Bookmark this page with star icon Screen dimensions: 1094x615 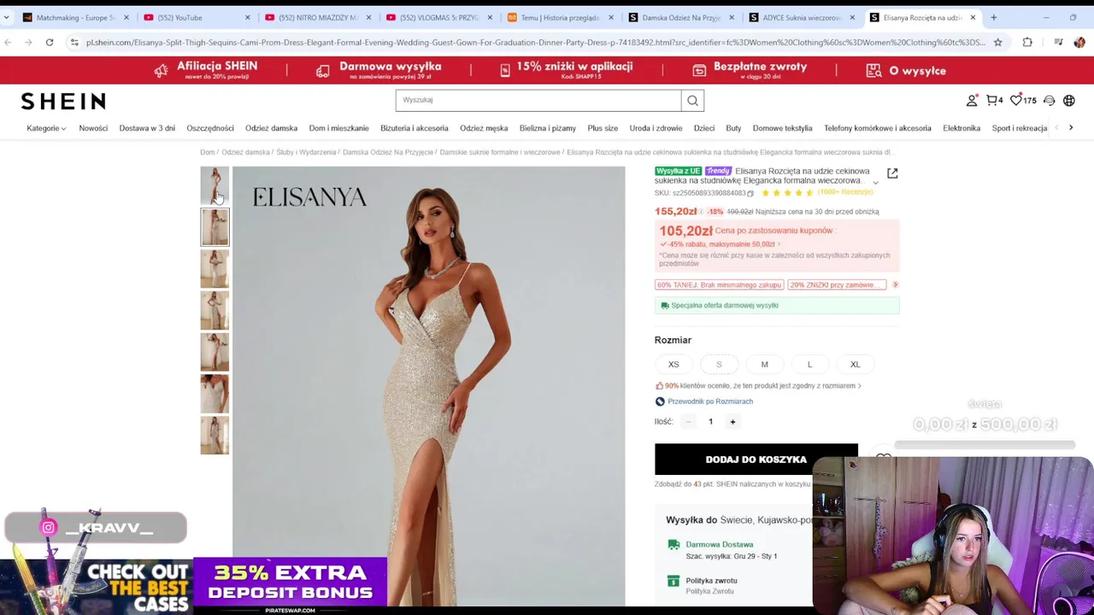tap(997, 42)
